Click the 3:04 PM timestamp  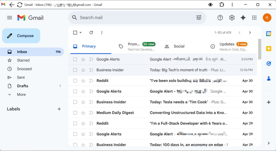click(x=247, y=59)
